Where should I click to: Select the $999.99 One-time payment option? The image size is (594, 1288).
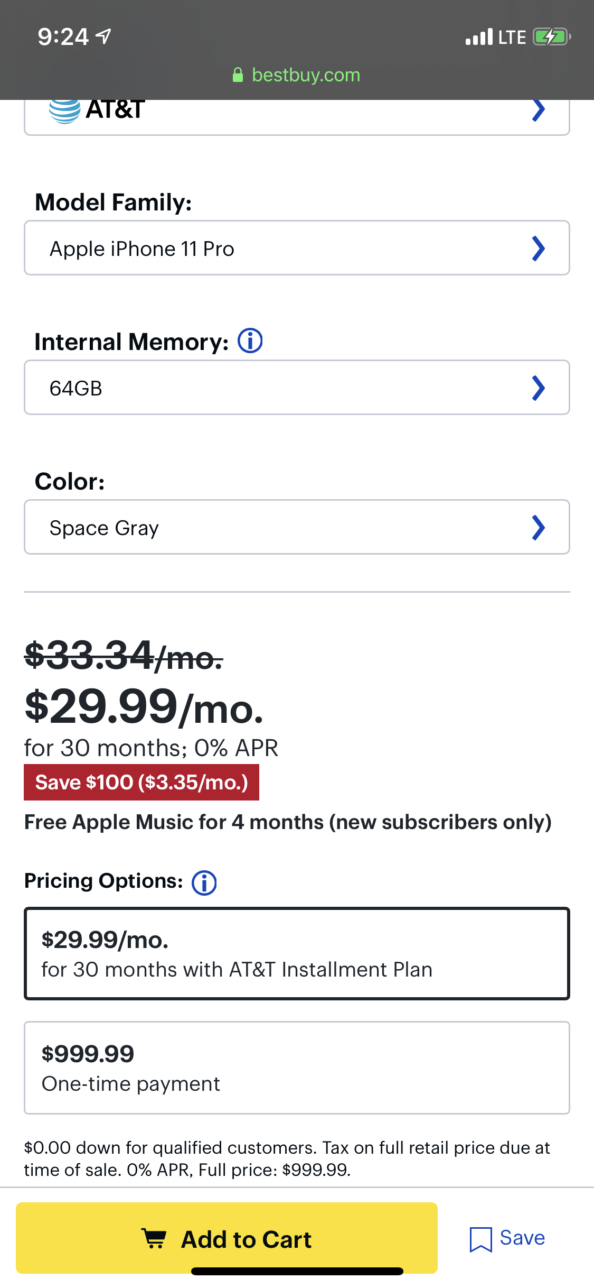point(297,1068)
